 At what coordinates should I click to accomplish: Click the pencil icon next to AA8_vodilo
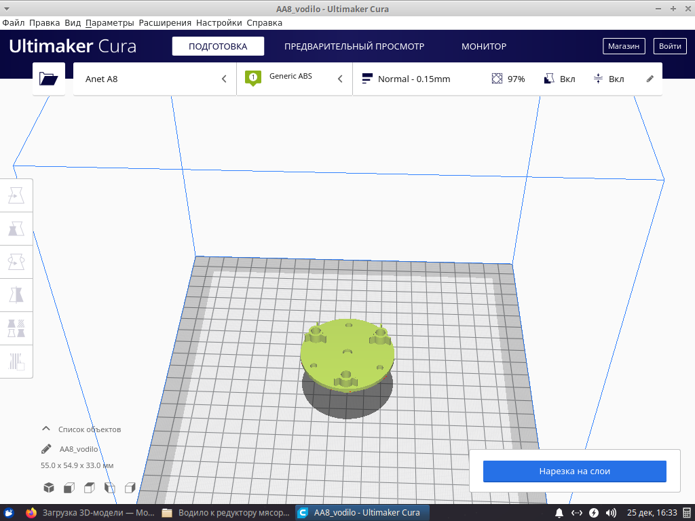pyautogui.click(x=46, y=449)
